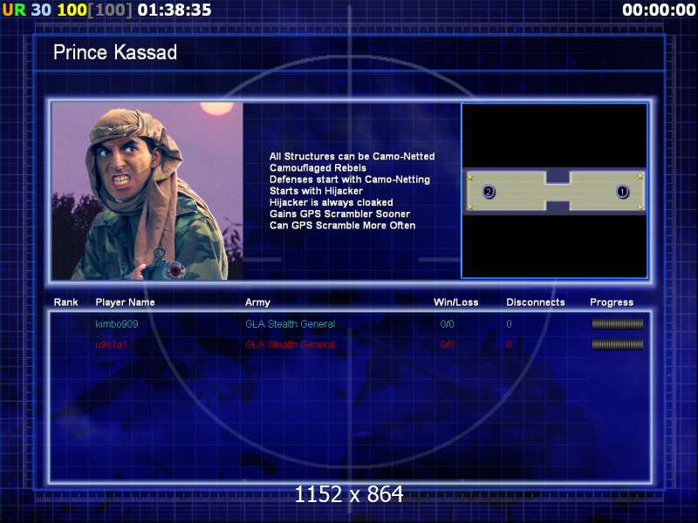Screen dimensions: 698x523
Task: Click 'All Structures can be Camo-Netted' line
Action: point(352,157)
